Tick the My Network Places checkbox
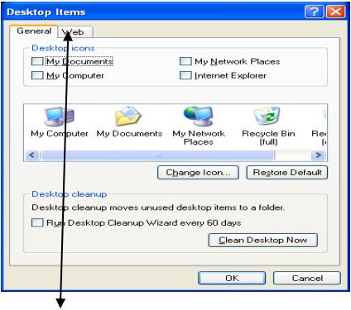Image resolution: width=351 pixels, height=310 pixels. pos(185,61)
